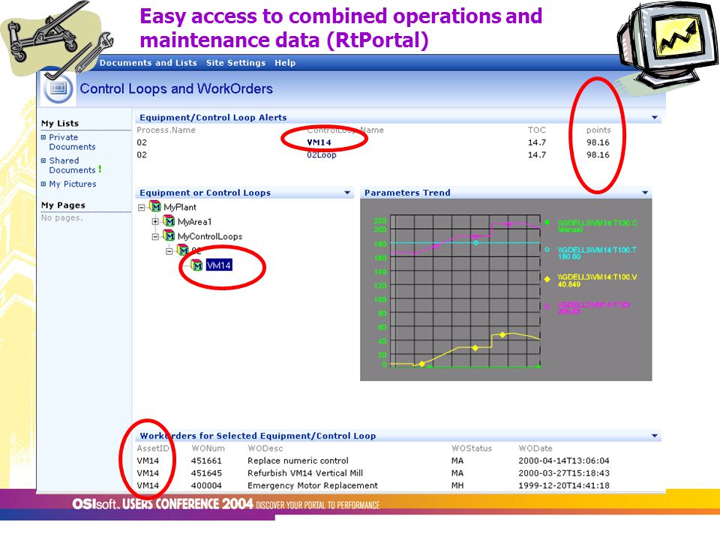Click the yellow T100.V legend text
This screenshot has height=540, width=720.
point(597,280)
